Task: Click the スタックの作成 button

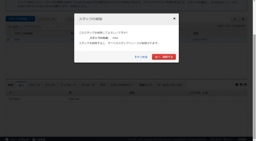Action: point(17,19)
